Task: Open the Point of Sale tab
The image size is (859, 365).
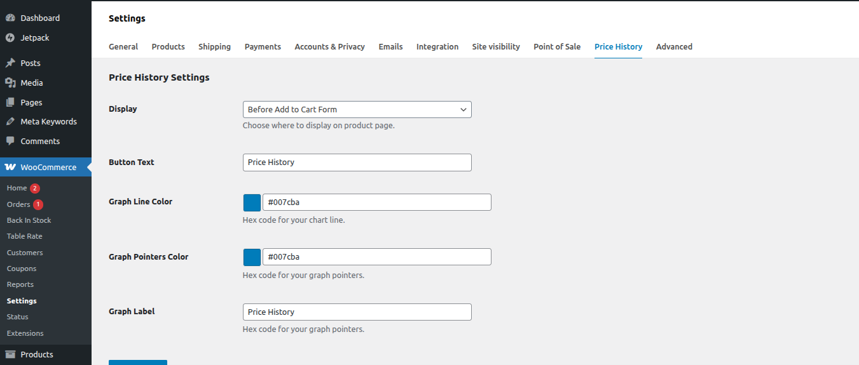Action: point(557,46)
